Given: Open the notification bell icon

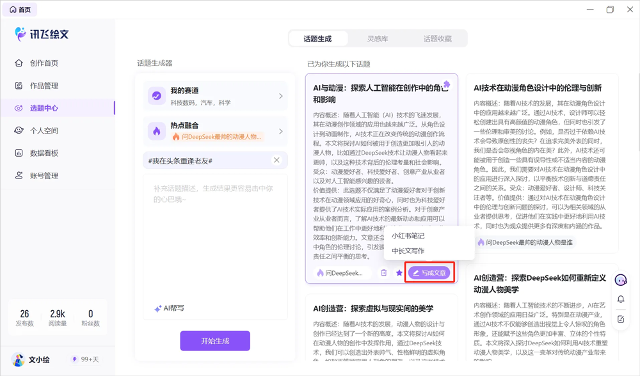Looking at the screenshot, I should 621,299.
